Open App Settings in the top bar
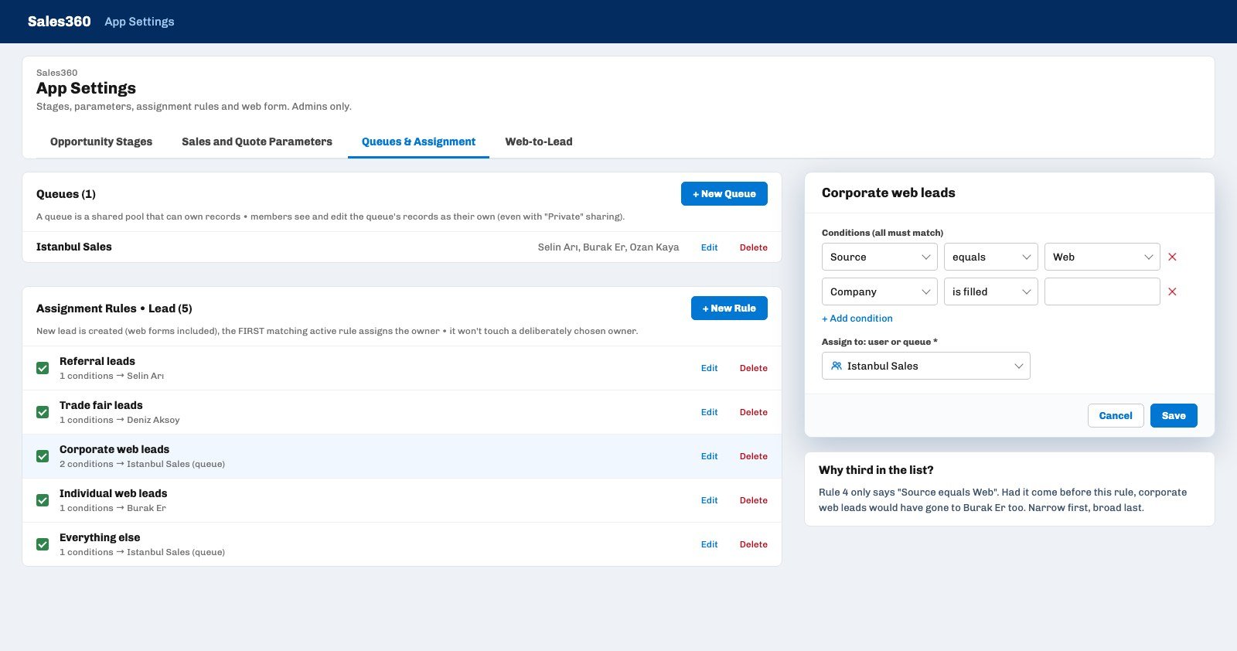Screen dimensions: 1237x651 pos(139,22)
